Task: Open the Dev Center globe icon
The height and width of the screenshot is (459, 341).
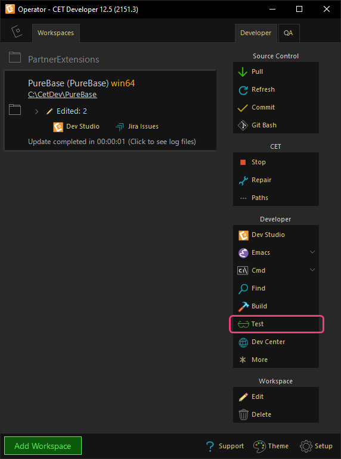Action: coord(243,342)
